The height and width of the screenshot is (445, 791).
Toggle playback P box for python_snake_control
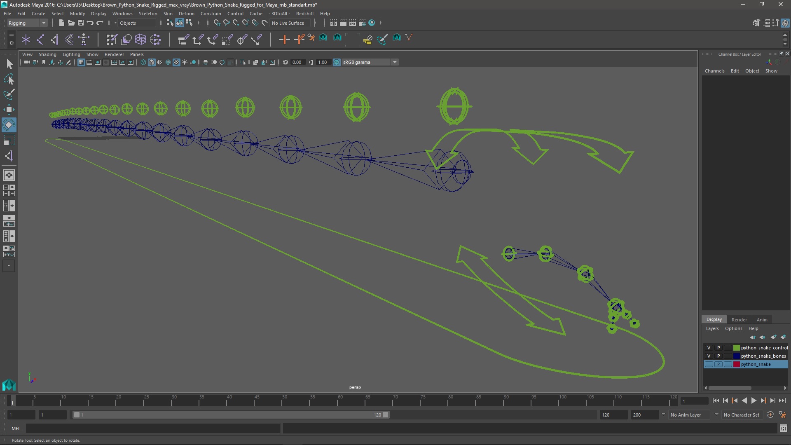718,348
